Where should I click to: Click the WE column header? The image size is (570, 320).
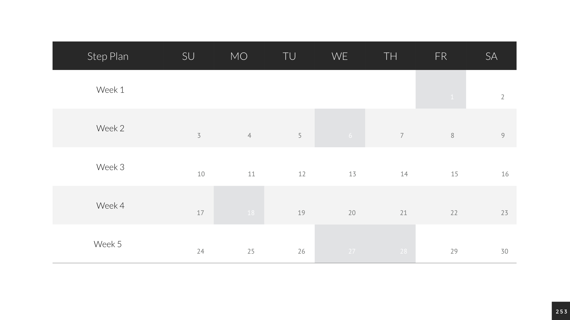pyautogui.click(x=340, y=56)
